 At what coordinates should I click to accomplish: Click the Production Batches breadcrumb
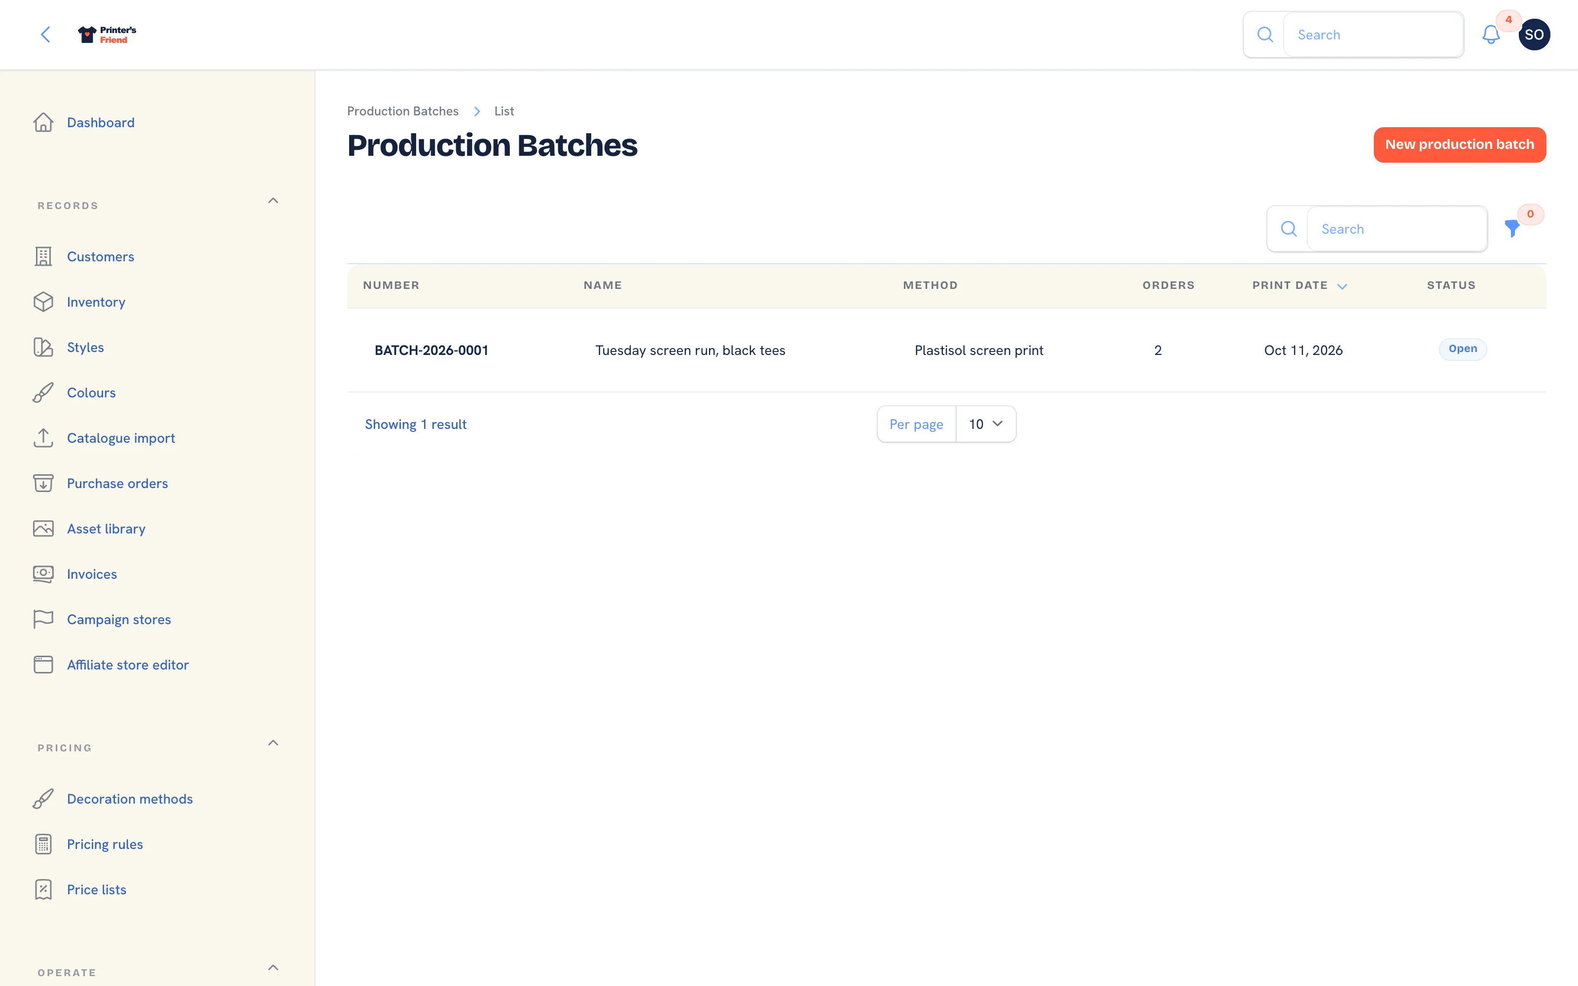click(402, 111)
